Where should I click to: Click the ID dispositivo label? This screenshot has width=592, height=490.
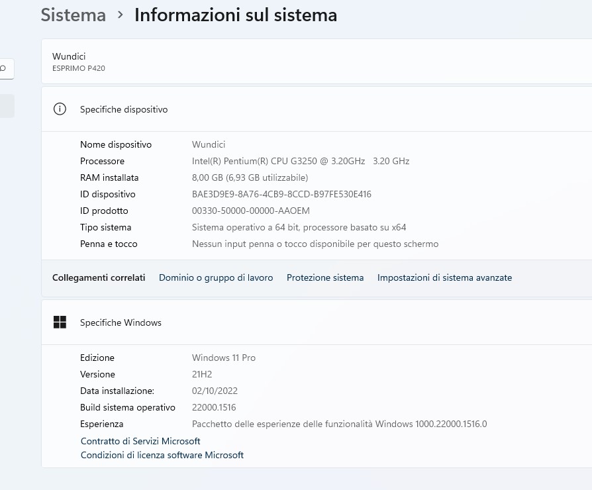tap(107, 195)
